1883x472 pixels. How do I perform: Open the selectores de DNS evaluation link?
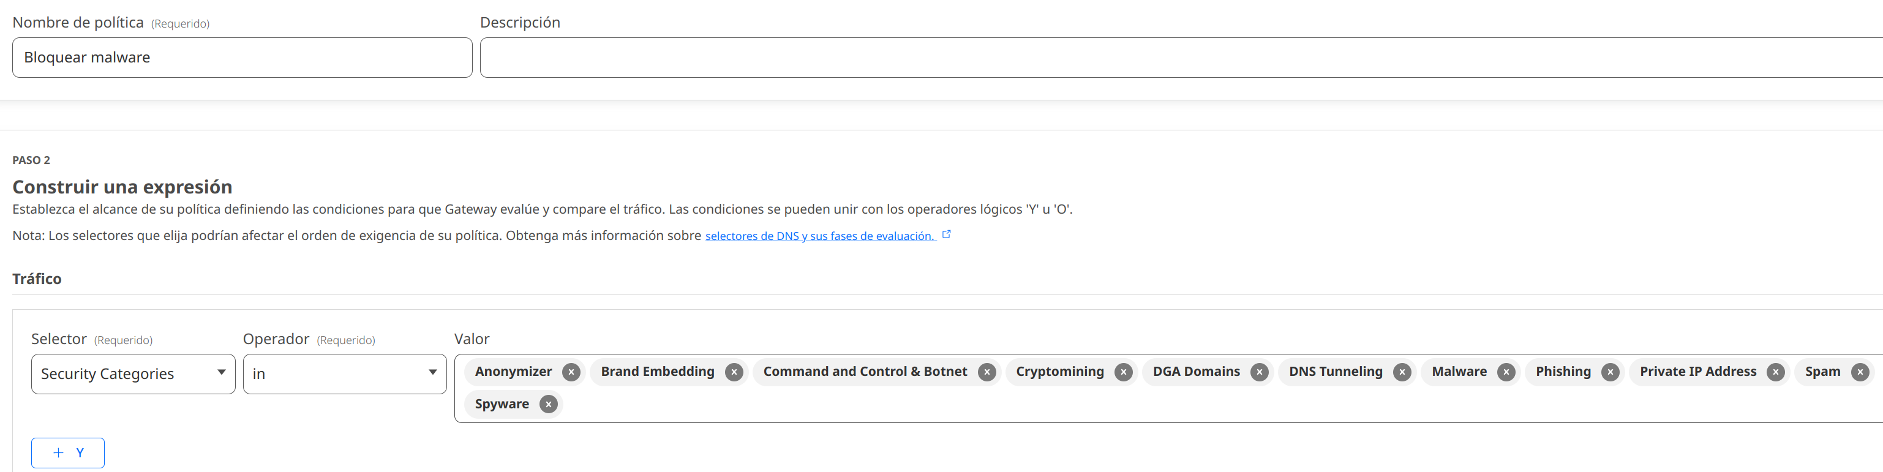click(819, 236)
